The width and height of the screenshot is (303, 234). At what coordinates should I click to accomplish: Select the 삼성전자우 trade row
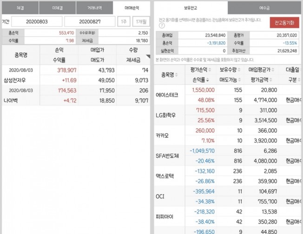(x=76, y=75)
